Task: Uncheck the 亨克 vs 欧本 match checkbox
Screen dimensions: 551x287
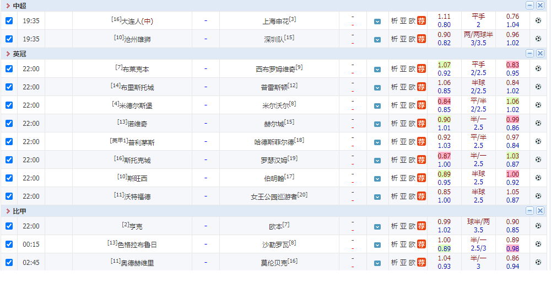Action: click(x=9, y=226)
